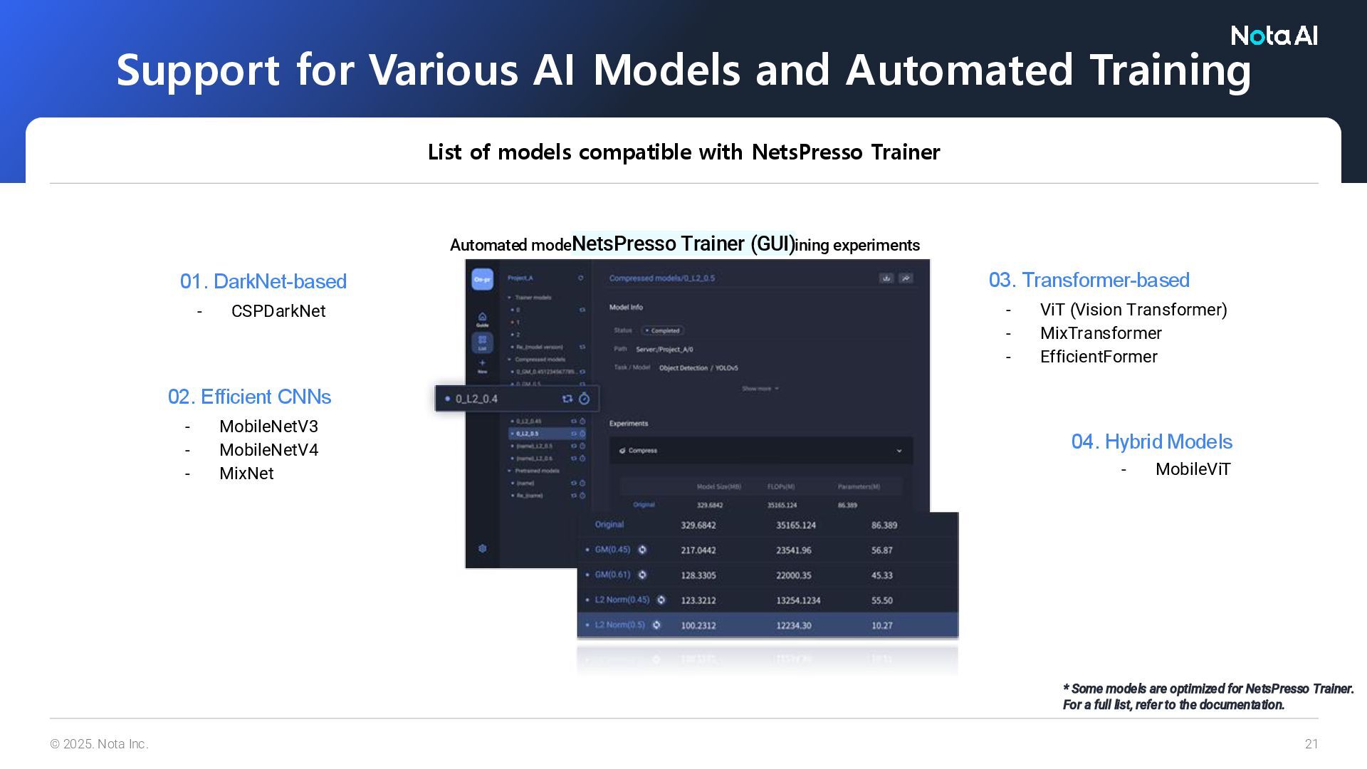This screenshot has width=1367, height=769.
Task: Select the List view sidebar icon
Action: (482, 342)
